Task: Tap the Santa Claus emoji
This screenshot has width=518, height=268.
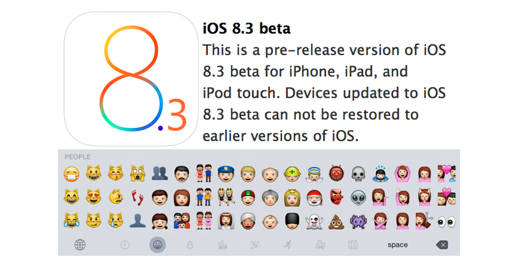Action: (x=313, y=197)
